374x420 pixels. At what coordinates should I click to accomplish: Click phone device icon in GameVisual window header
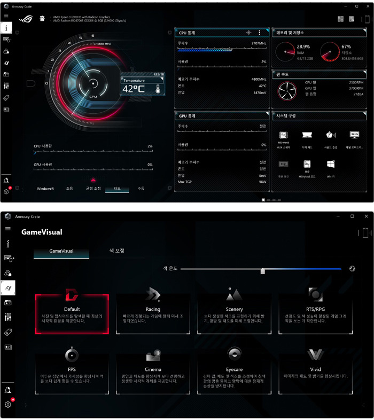tap(365, 233)
